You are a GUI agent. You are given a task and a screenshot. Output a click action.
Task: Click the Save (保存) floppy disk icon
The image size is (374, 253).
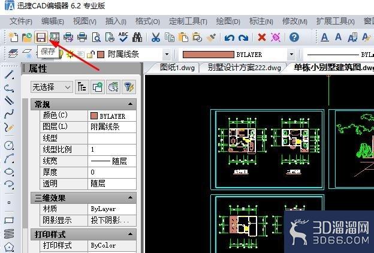(x=41, y=37)
